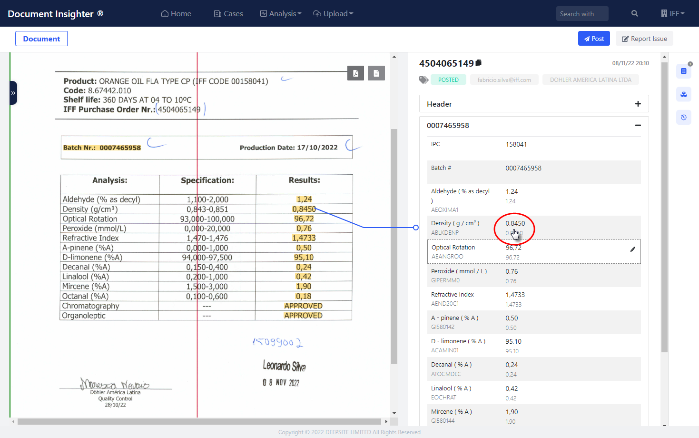Collapse the 0007465958 batch section
The image size is (699, 438).
[x=638, y=125]
